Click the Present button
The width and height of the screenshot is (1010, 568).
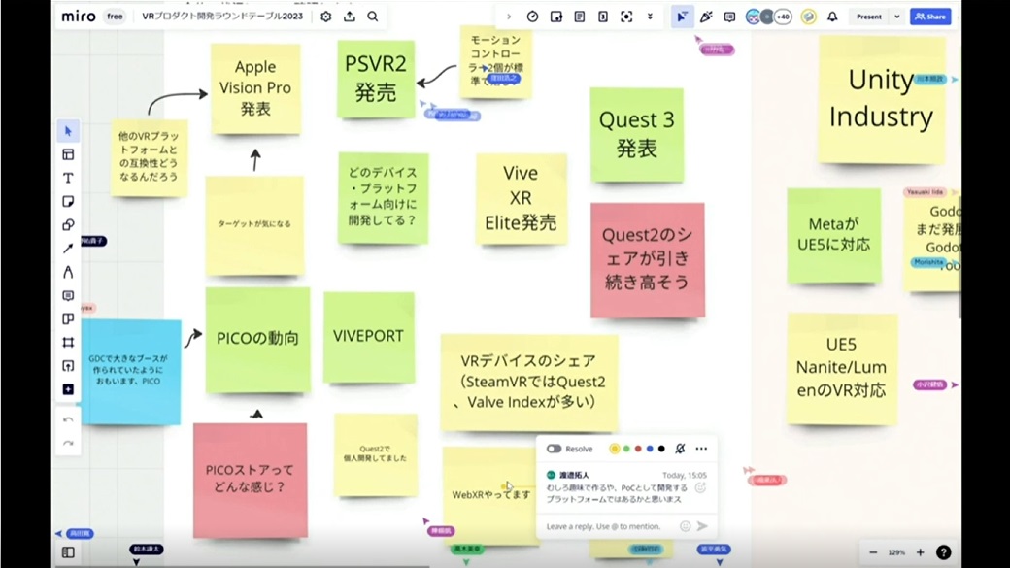(x=869, y=17)
